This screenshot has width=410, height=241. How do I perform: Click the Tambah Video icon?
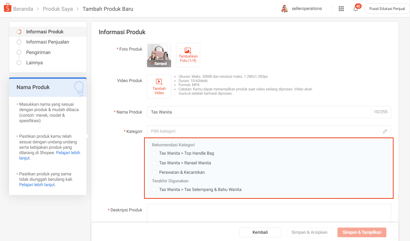(159, 82)
